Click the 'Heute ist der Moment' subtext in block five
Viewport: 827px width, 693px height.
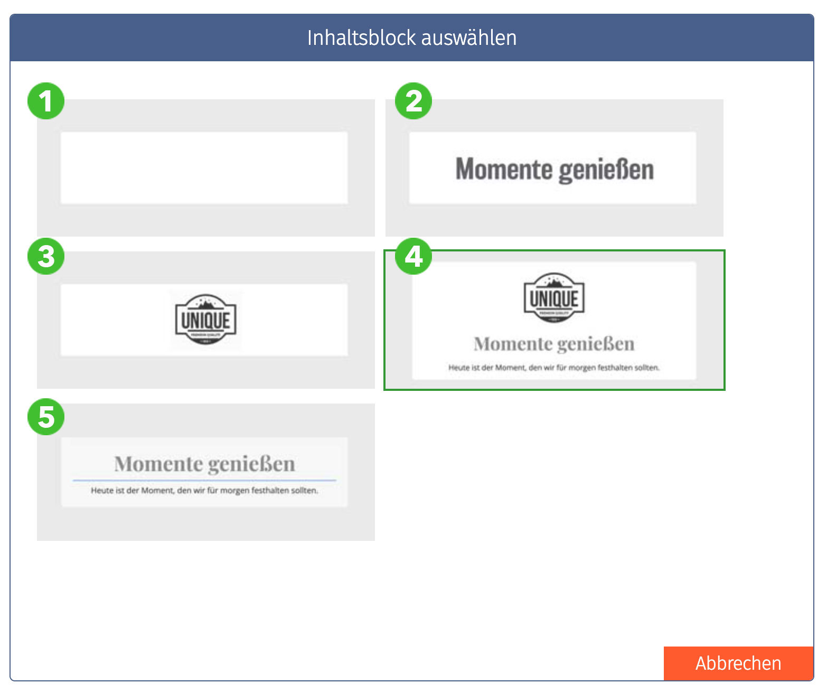point(204,490)
